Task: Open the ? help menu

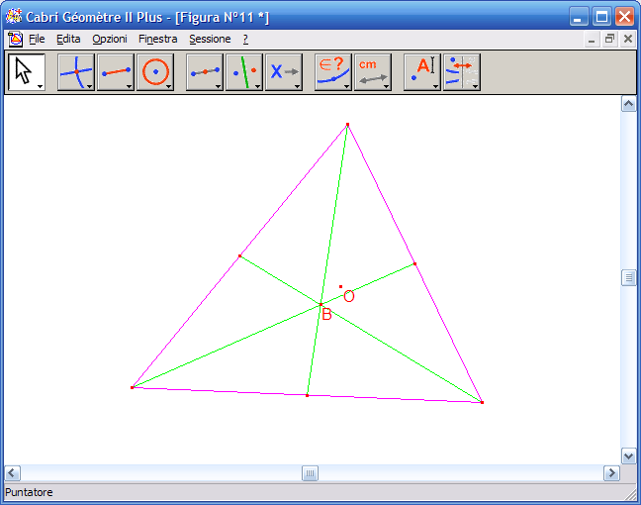Action: 245,39
